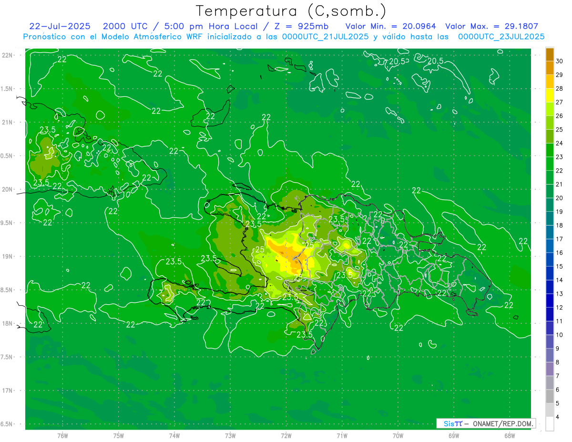Click the legend value label 30
This screenshot has height=442, width=572.
(560, 61)
